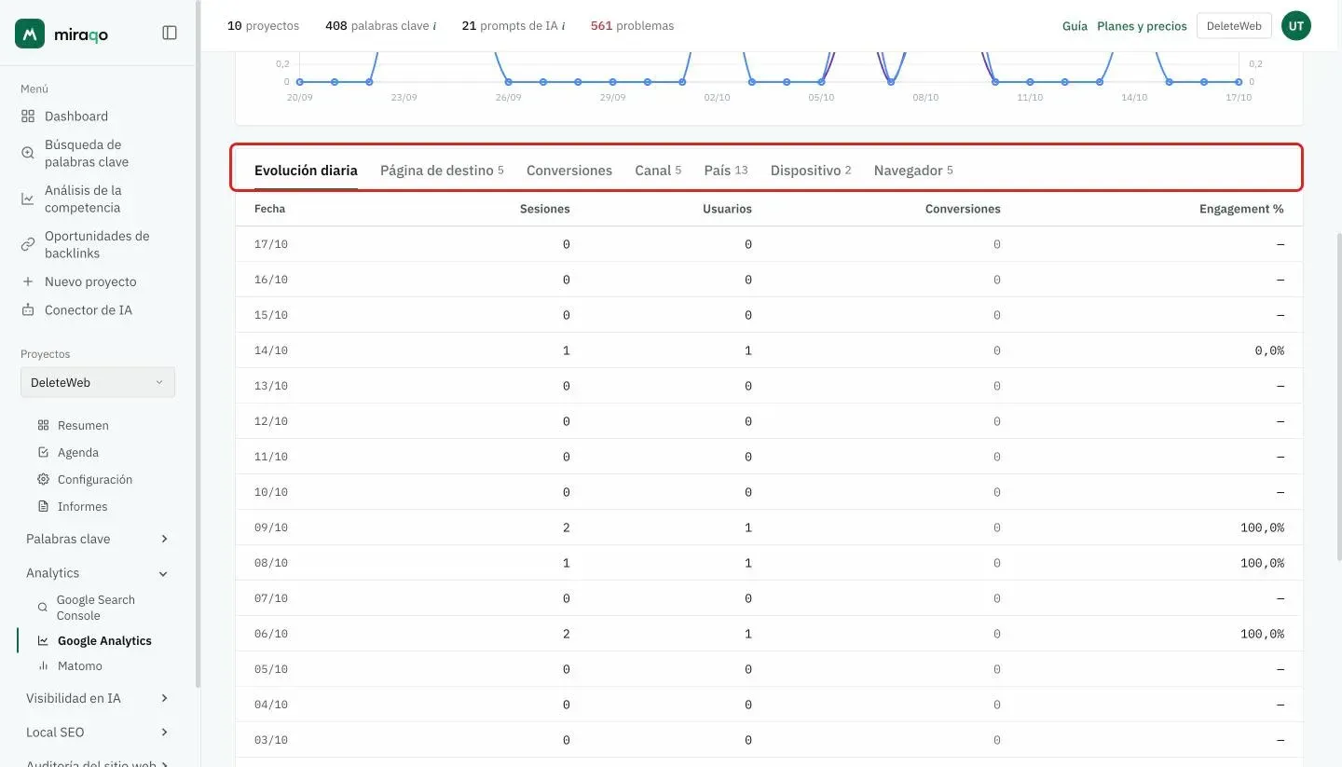Click the 14/10 date row

click(x=769, y=350)
